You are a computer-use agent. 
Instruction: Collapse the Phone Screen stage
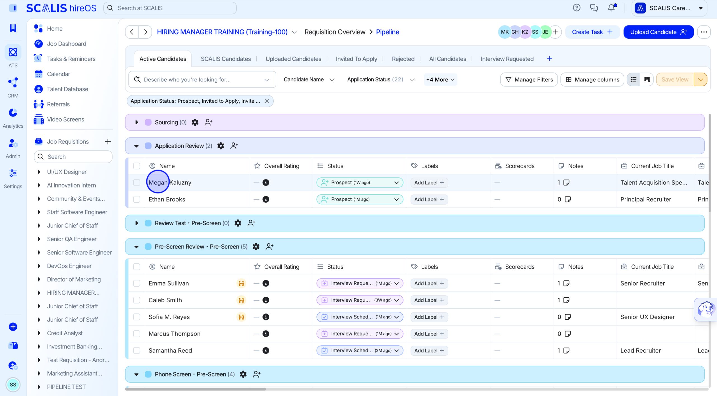point(137,374)
